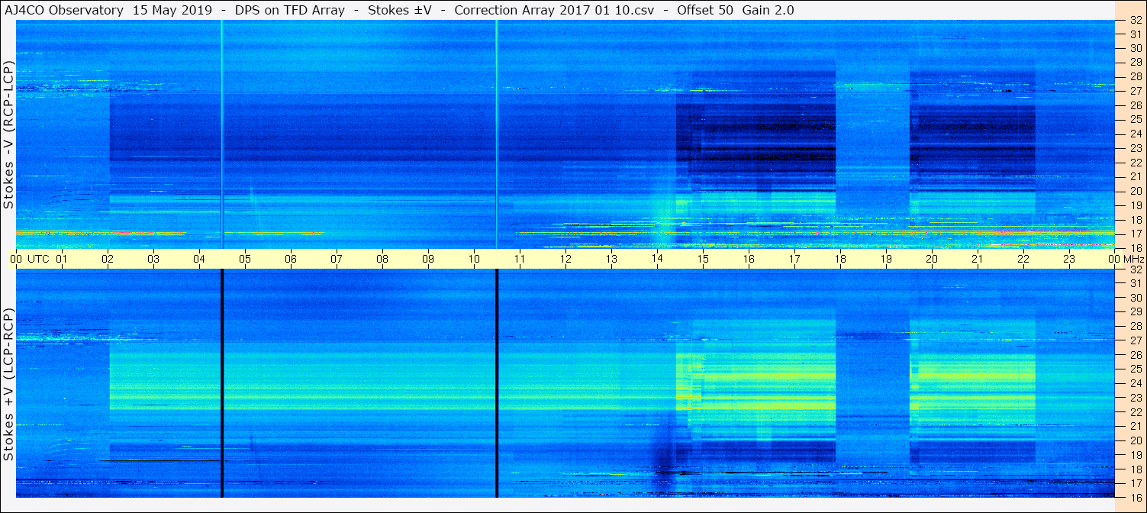This screenshot has width=1147, height=513.
Task: Select the 11 hour tick label
Action: pos(520,259)
